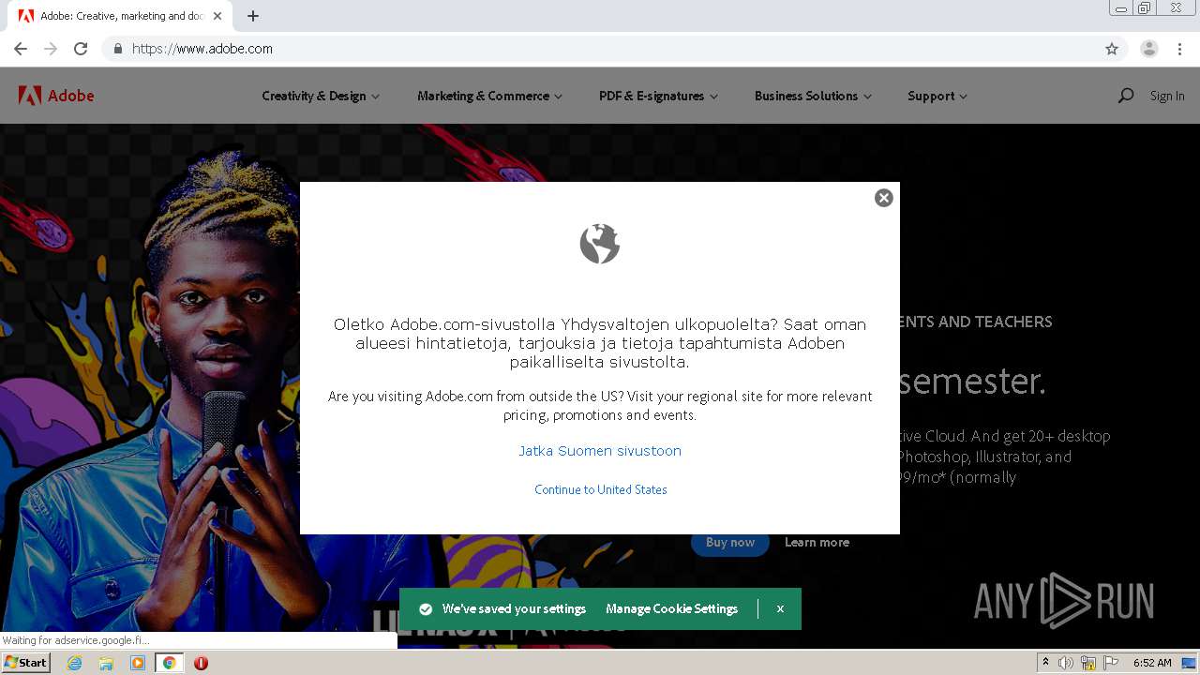The height and width of the screenshot is (675, 1200).
Task: Open the Windows Start menu
Action: [x=26, y=663]
